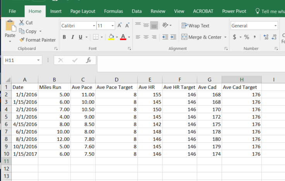Image resolution: width=285 pixels, height=181 pixels.
Task: Open borders dropdown arrow
Action: [x=101, y=37]
